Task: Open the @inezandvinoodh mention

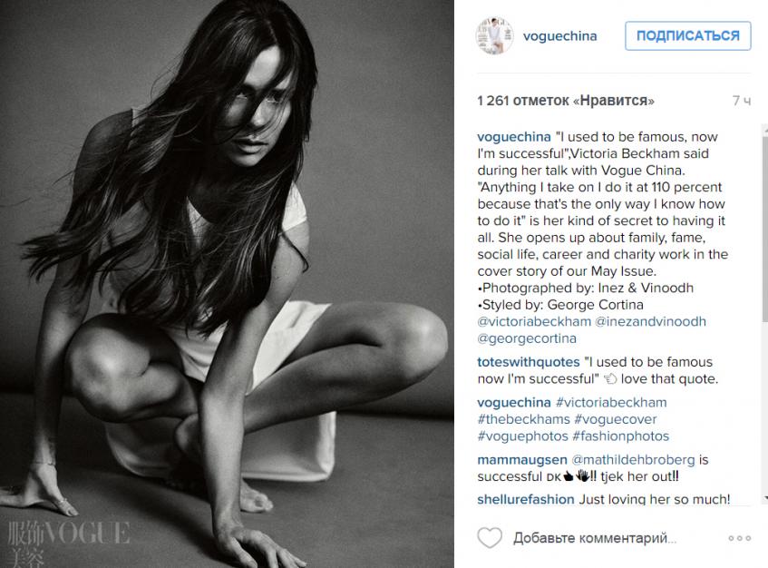Action: [650, 321]
